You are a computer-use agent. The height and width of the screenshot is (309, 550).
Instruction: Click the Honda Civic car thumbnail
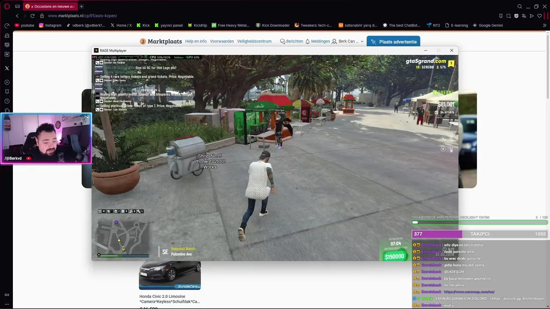click(x=170, y=276)
